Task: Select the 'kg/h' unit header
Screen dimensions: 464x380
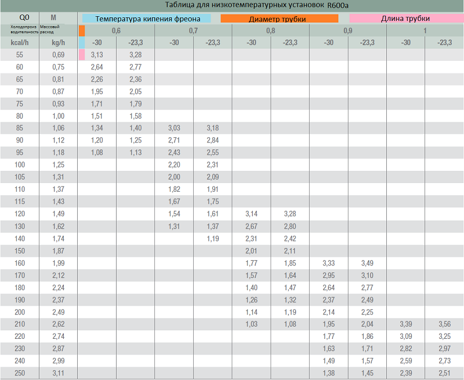Action: 59,43
